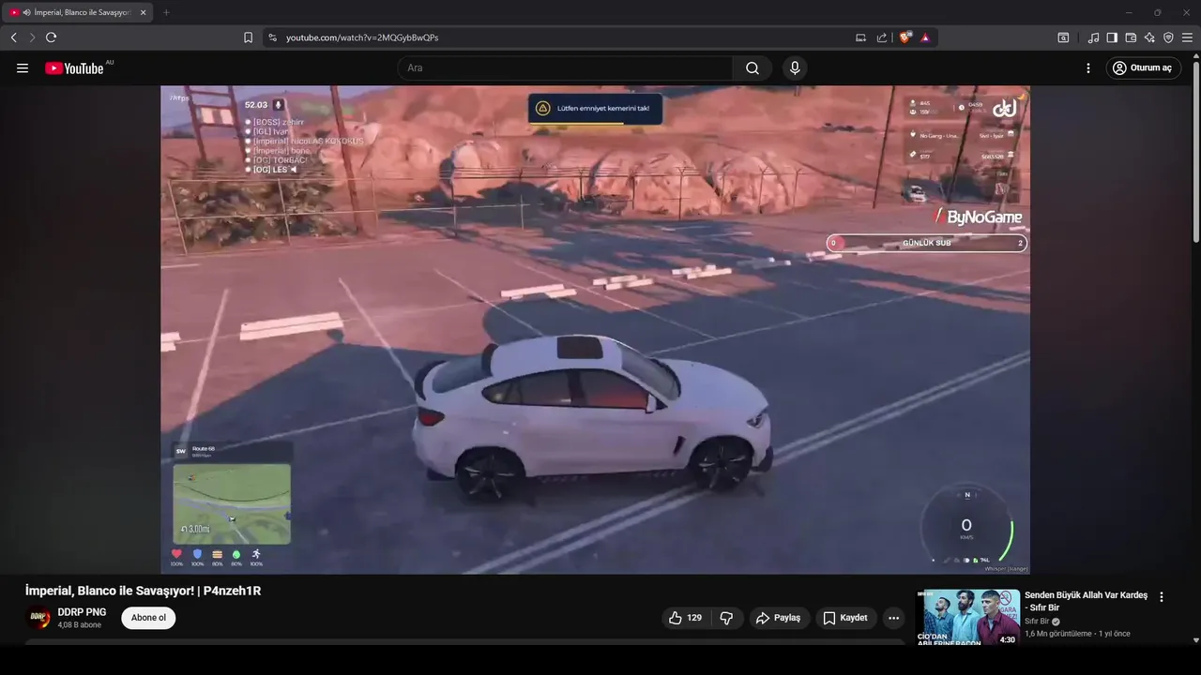Bookmark this page
Image resolution: width=1201 pixels, height=675 pixels.
248,37
